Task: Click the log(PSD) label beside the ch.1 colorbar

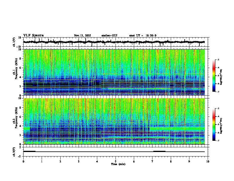Action: tap(221, 77)
